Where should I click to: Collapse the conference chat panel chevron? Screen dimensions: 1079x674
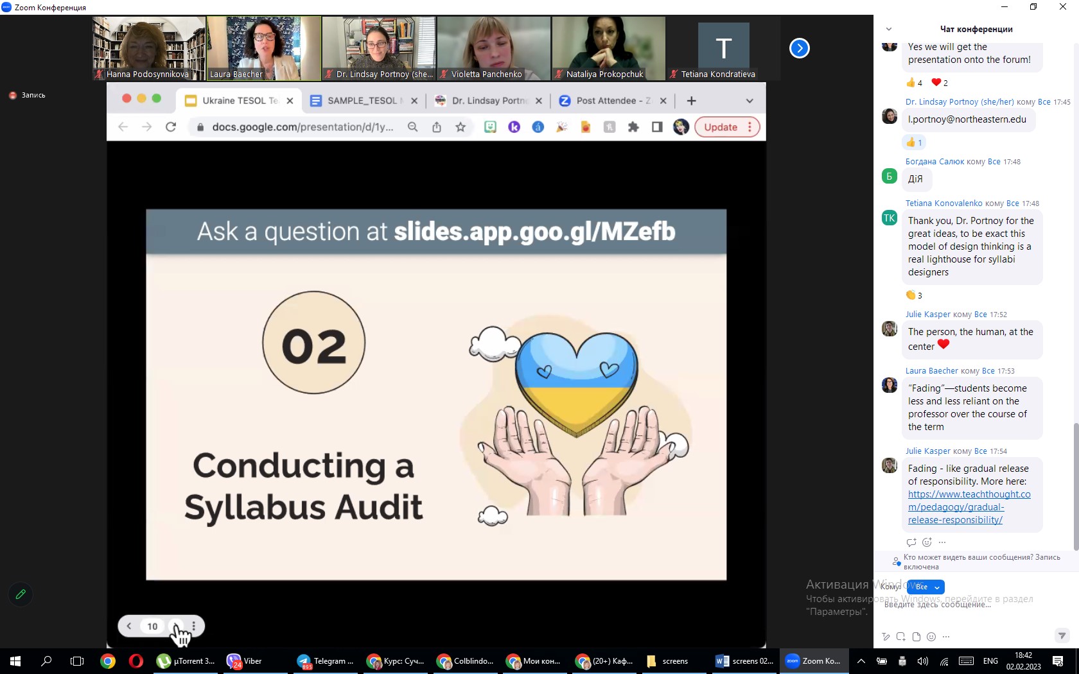pyautogui.click(x=889, y=29)
